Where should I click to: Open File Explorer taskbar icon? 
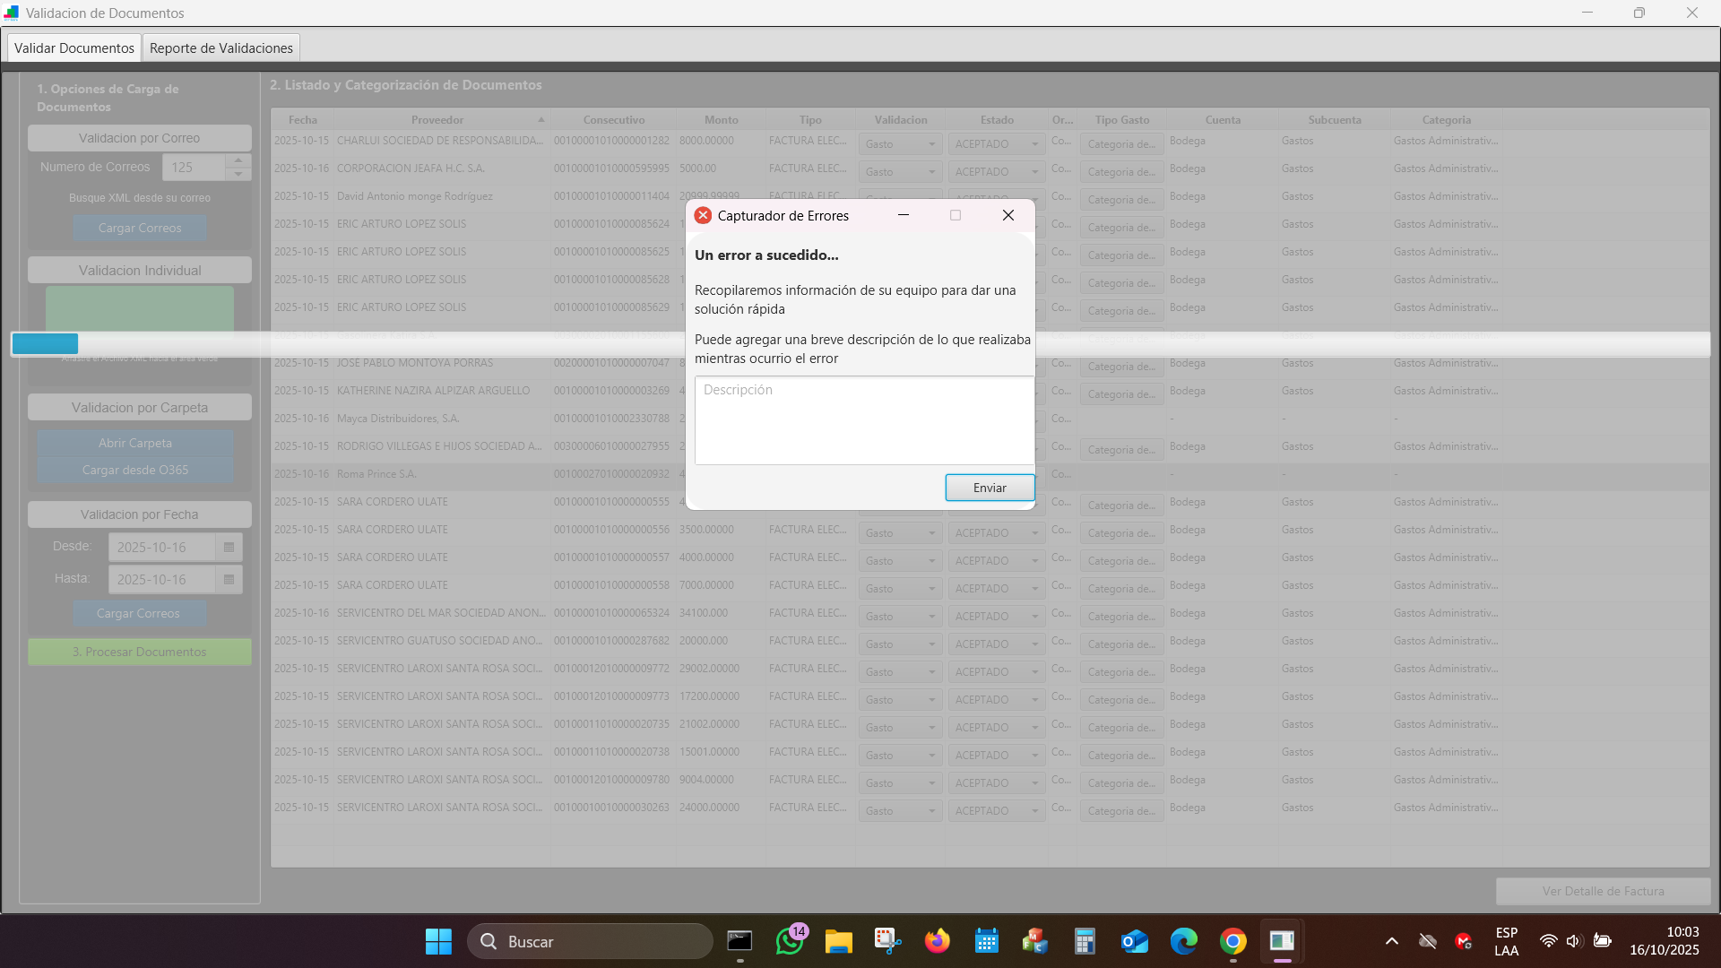pyautogui.click(x=838, y=941)
